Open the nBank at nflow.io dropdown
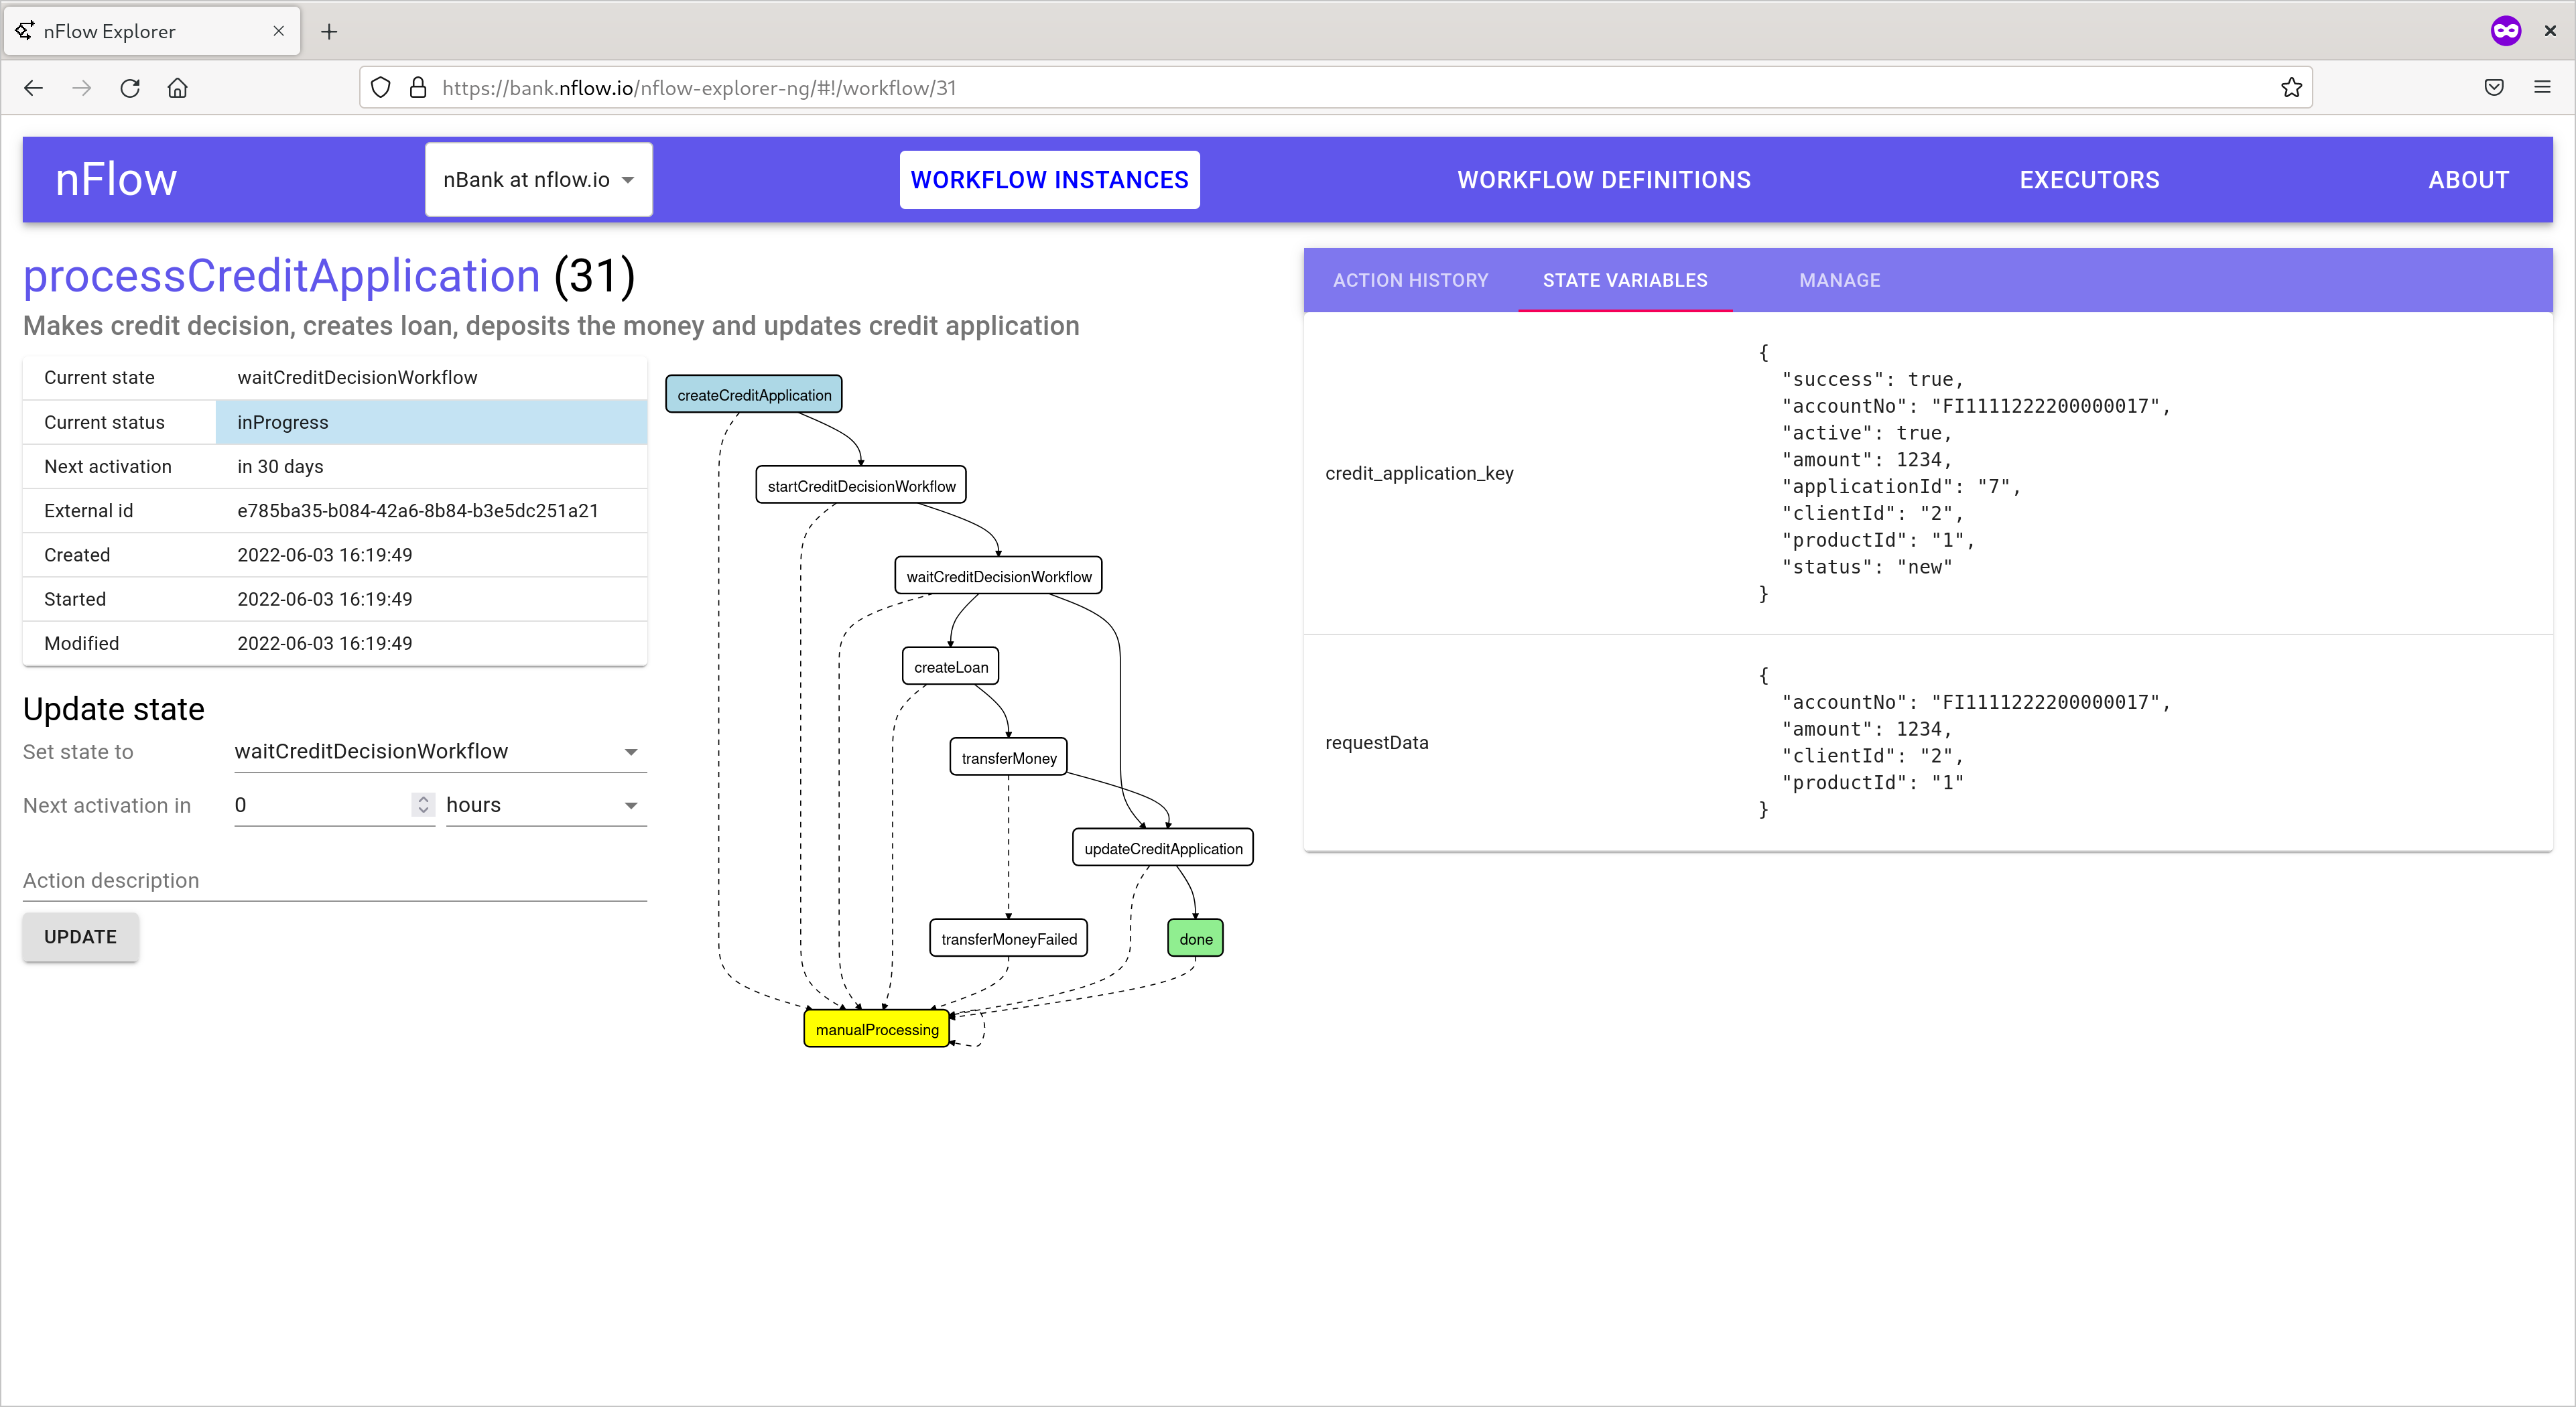Viewport: 2576px width, 1407px height. 538,180
